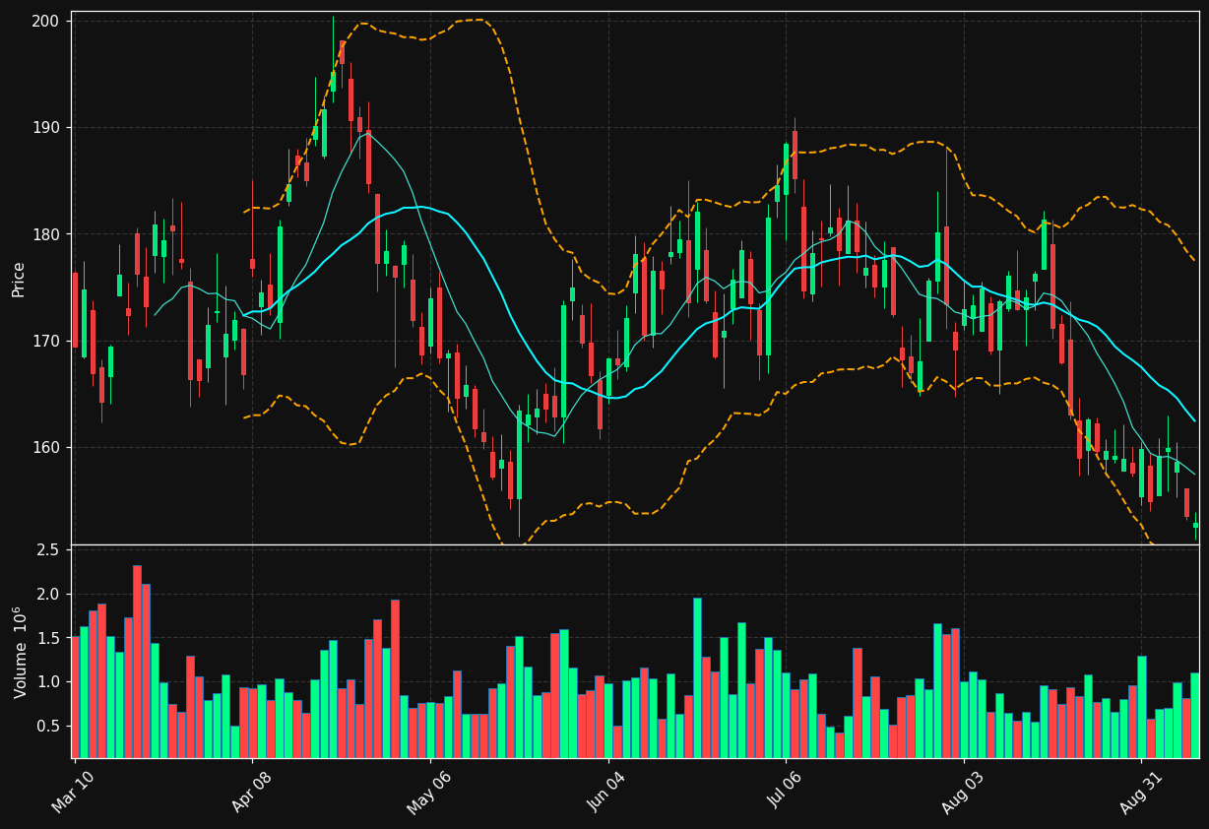Click the 190 price axis label
1209x829 pixels.
(x=47, y=128)
